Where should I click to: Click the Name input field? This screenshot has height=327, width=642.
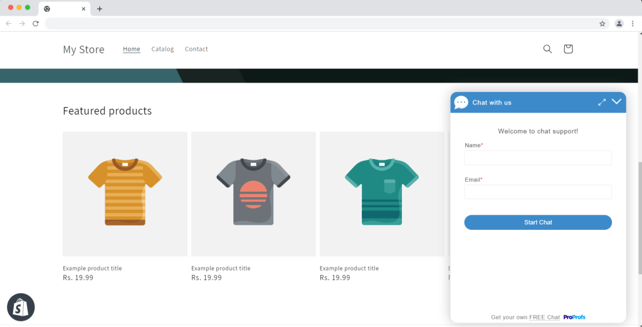538,158
